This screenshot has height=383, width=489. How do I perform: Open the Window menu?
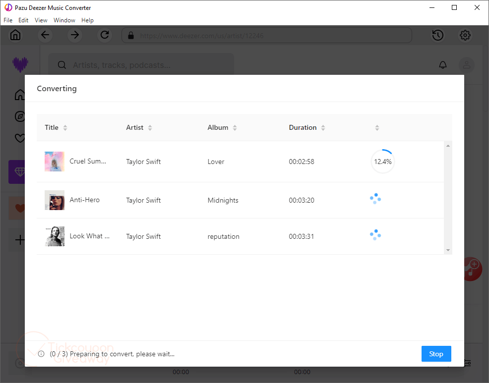(x=64, y=20)
